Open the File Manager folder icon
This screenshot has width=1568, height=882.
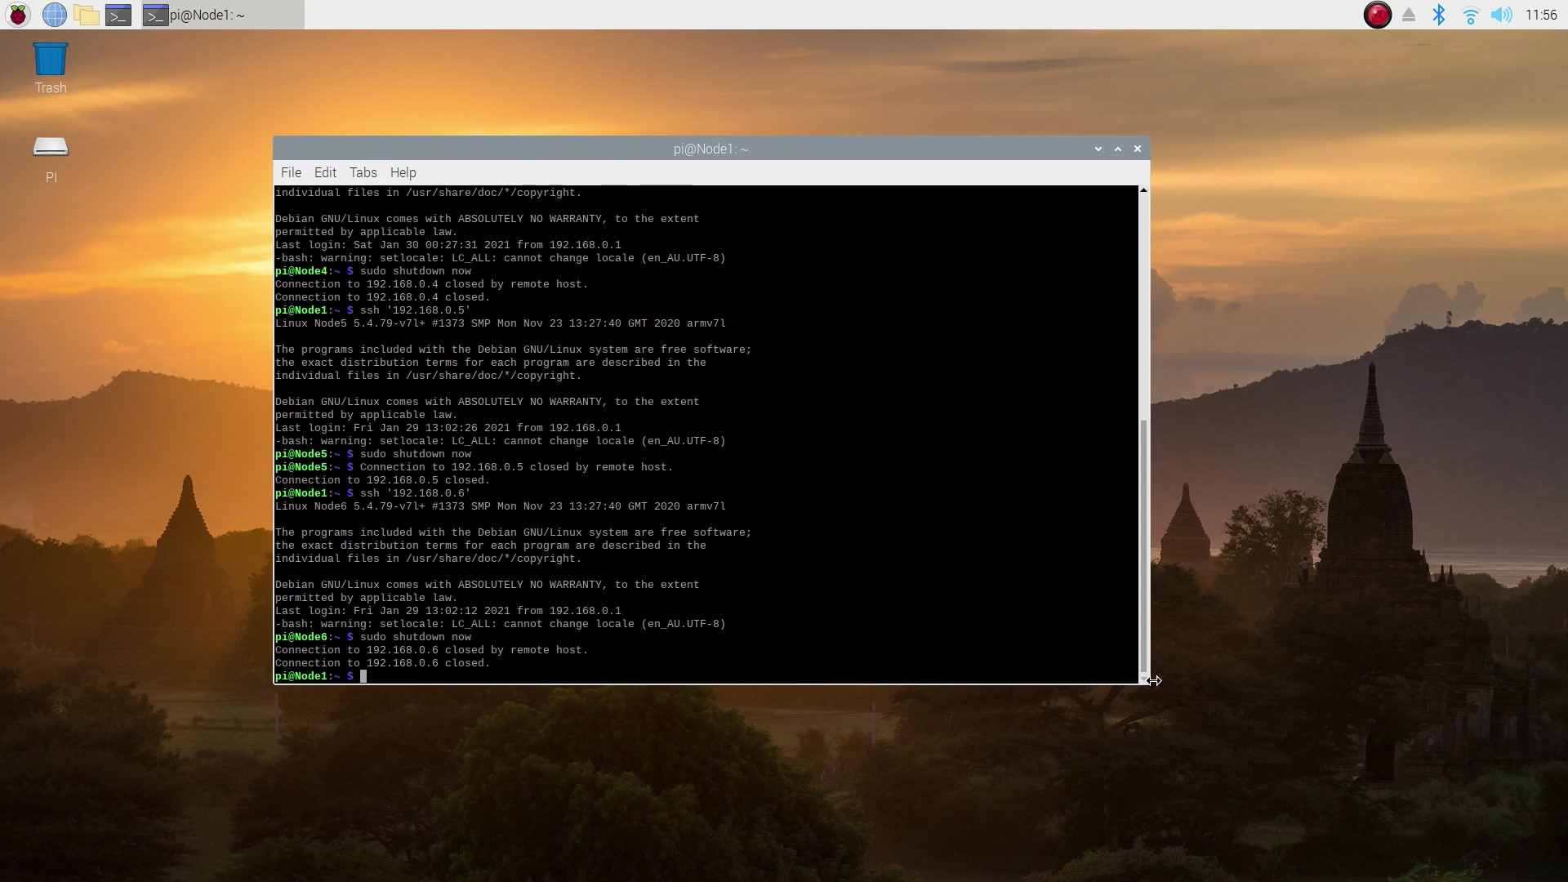86,15
